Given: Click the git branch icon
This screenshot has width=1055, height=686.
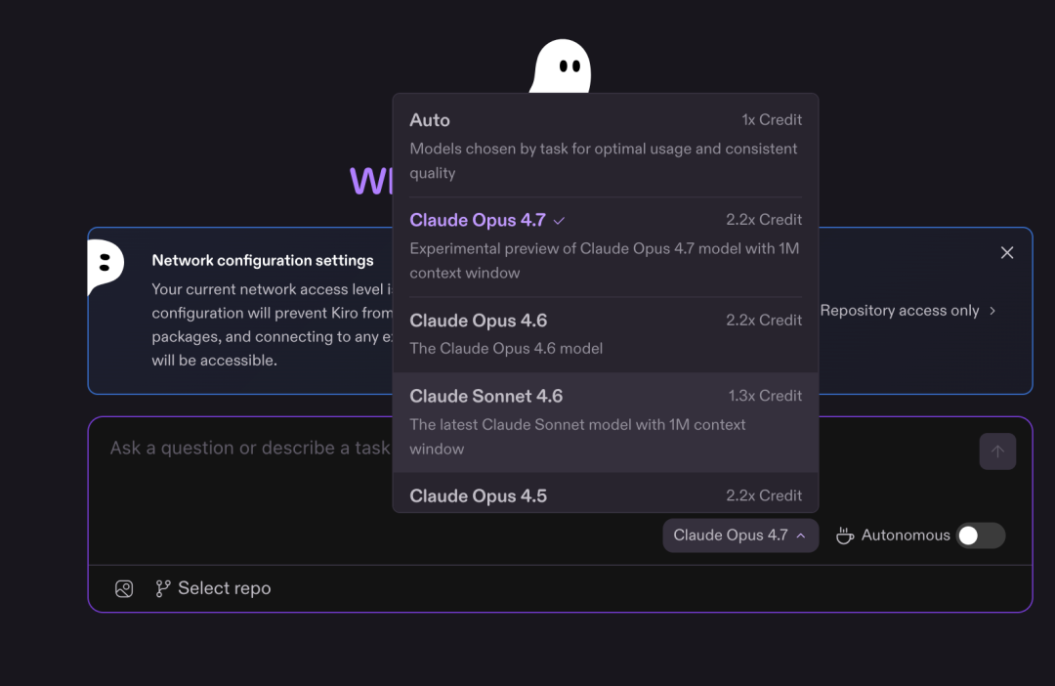Looking at the screenshot, I should (x=163, y=588).
